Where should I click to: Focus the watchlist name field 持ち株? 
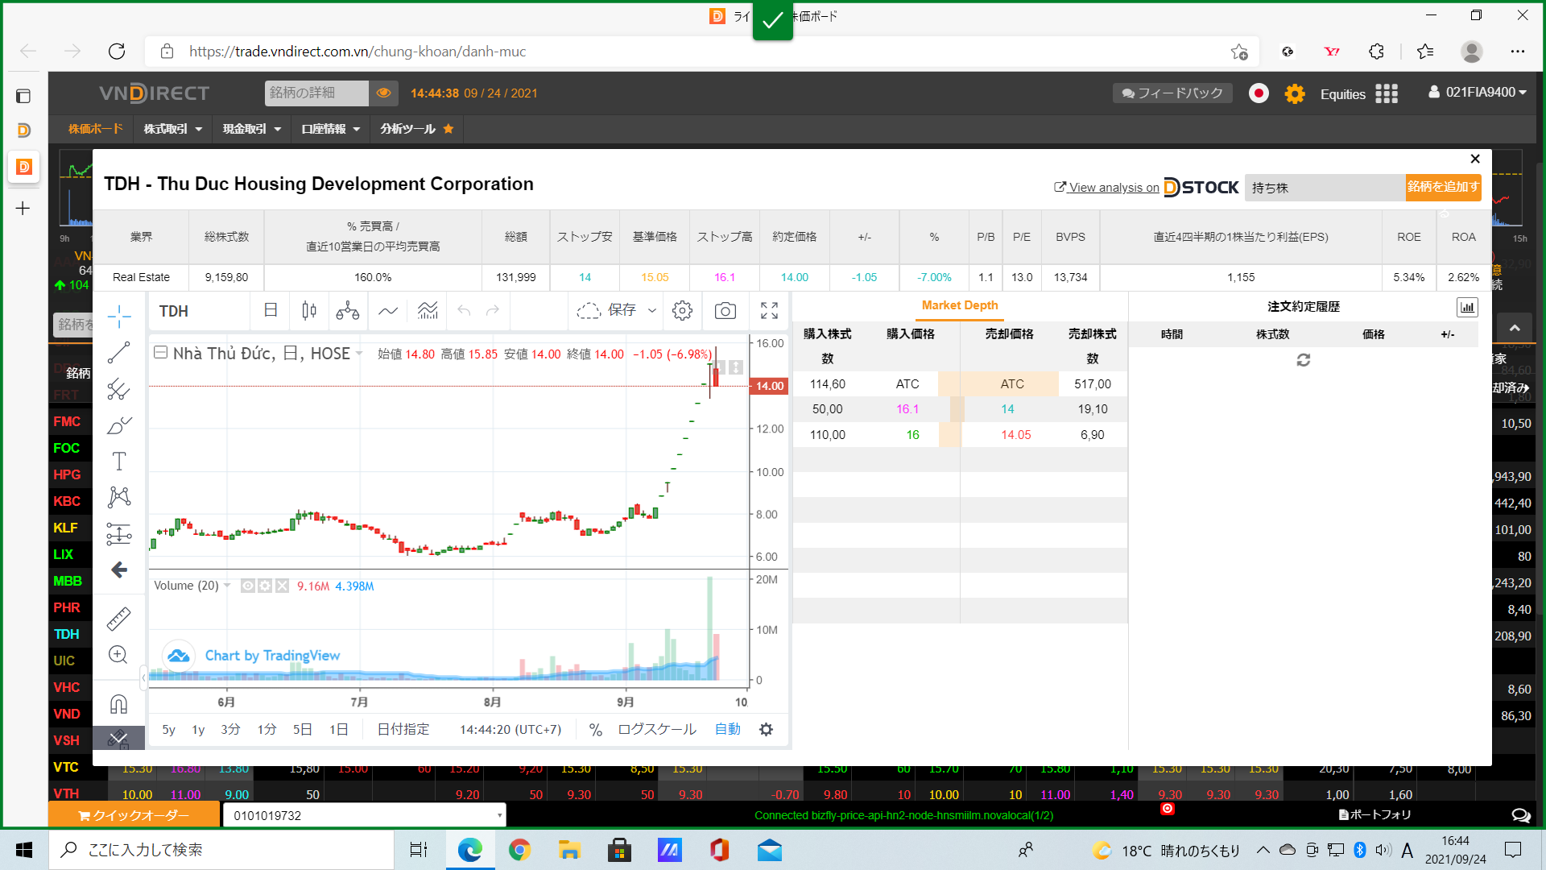click(1325, 188)
